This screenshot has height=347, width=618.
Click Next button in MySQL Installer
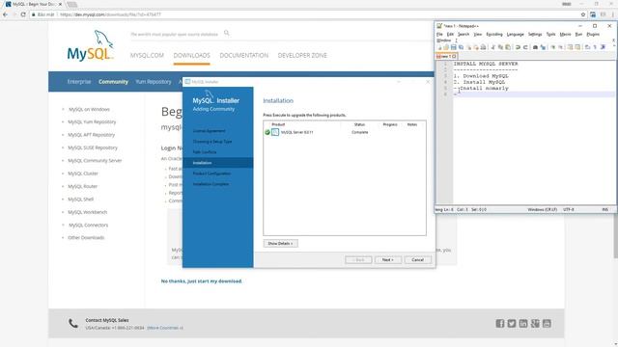(387, 260)
